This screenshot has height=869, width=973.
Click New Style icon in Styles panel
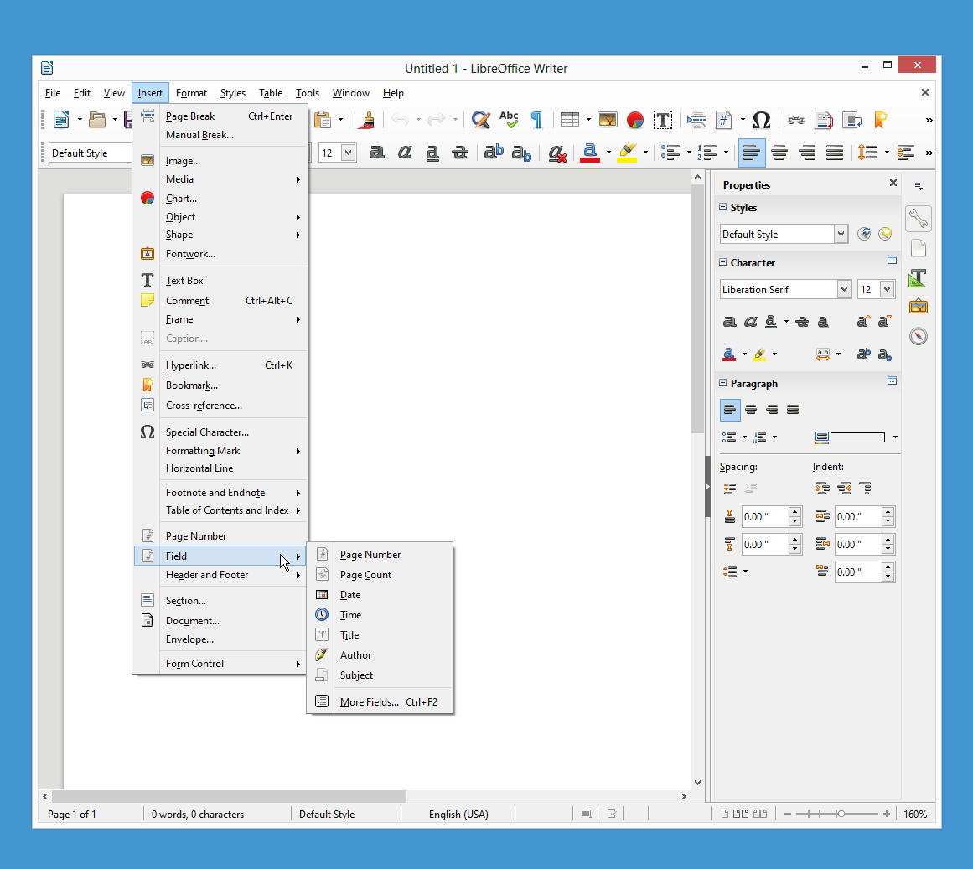coord(886,234)
